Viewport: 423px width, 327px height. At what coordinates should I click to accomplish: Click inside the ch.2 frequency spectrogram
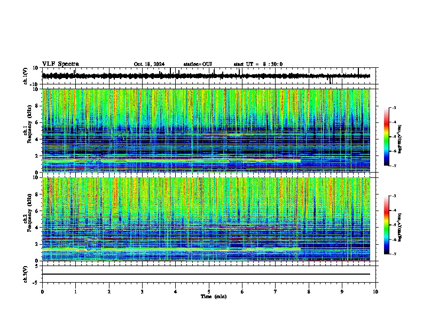point(206,219)
